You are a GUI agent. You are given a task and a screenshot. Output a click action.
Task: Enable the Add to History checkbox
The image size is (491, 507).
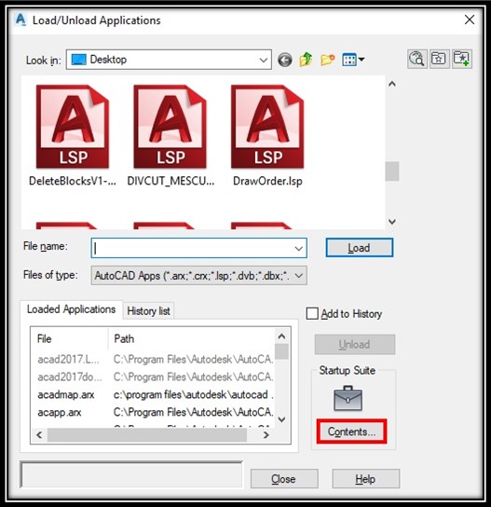point(312,314)
